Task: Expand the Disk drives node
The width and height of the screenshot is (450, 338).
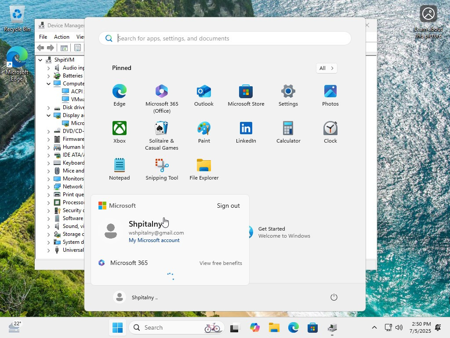Action: pyautogui.click(x=48, y=108)
